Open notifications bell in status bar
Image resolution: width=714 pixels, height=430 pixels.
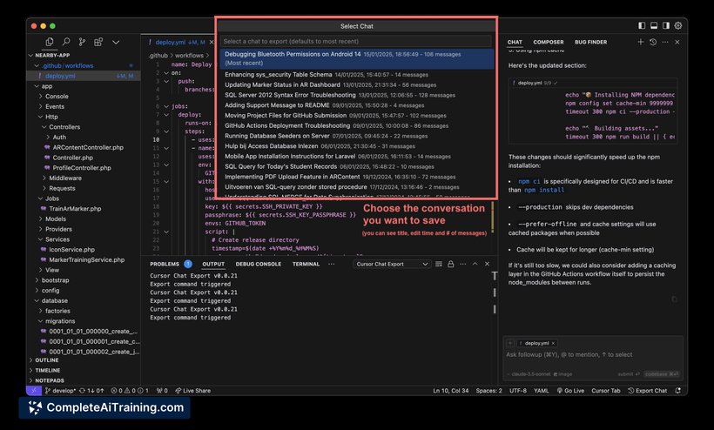[x=678, y=391]
